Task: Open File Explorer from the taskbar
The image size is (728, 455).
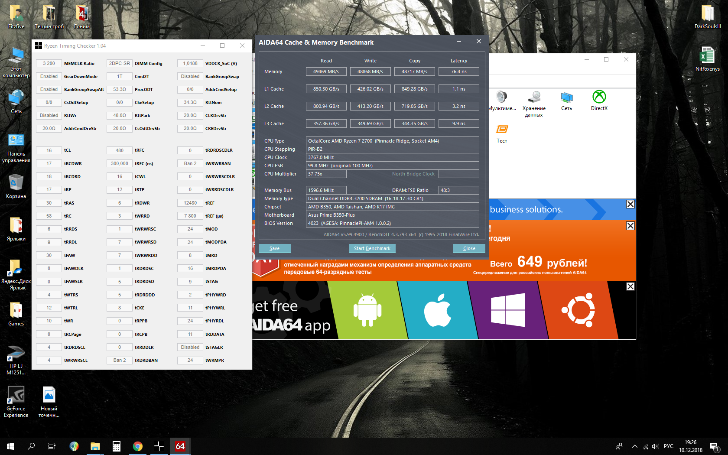Action: pyautogui.click(x=95, y=446)
